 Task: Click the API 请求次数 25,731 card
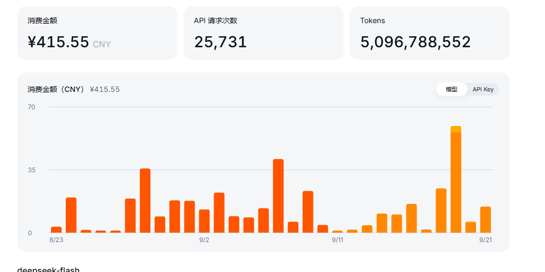coord(264,33)
